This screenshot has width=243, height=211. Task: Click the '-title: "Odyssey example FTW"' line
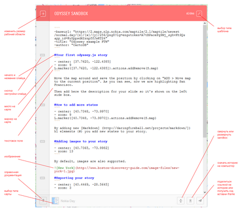(82, 42)
